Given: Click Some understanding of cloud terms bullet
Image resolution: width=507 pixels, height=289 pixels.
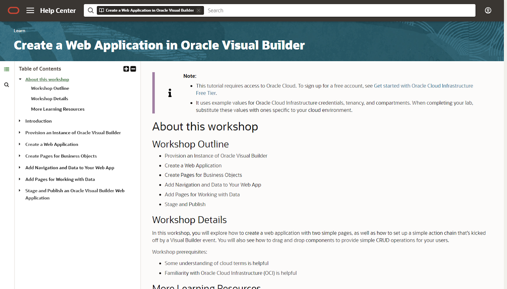Looking at the screenshot, I should point(216,263).
